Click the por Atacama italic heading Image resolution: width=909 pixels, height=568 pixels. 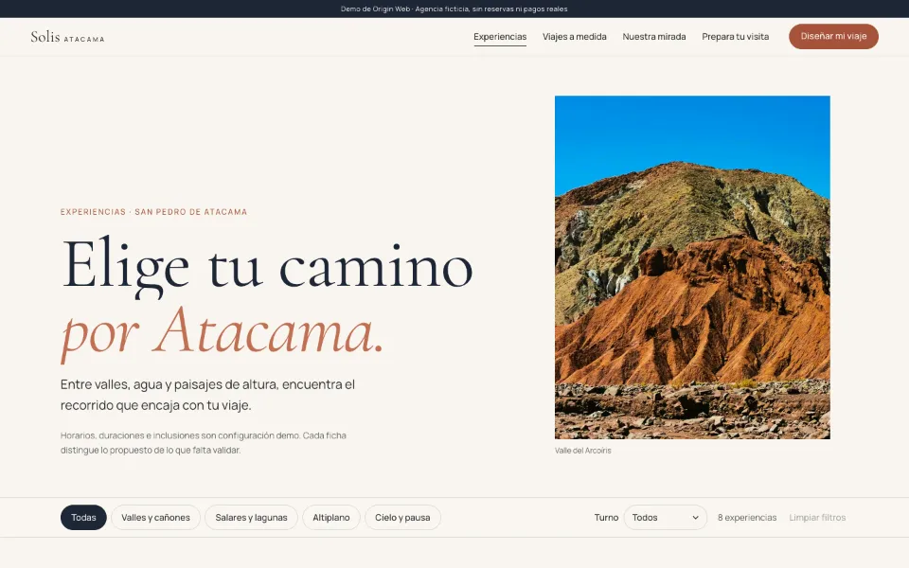(222, 333)
